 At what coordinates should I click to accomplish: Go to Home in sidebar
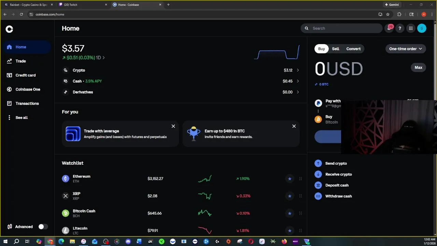point(27,47)
